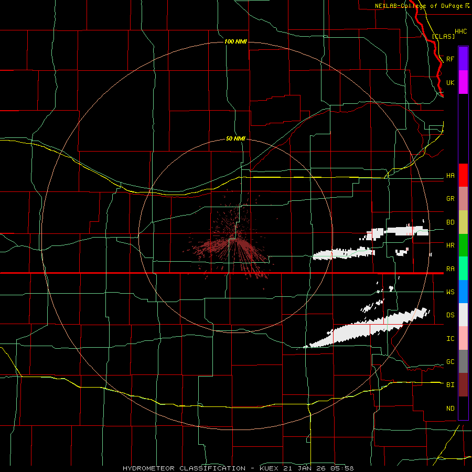Select the gray GC legend swatch
The width and height of the screenshot is (472, 472).
click(x=463, y=361)
